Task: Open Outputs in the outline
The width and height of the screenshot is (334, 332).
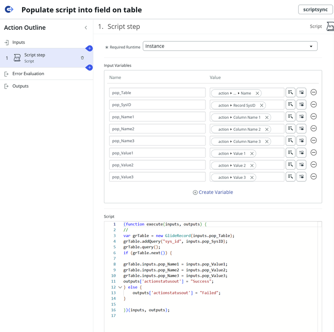Action: [20, 86]
